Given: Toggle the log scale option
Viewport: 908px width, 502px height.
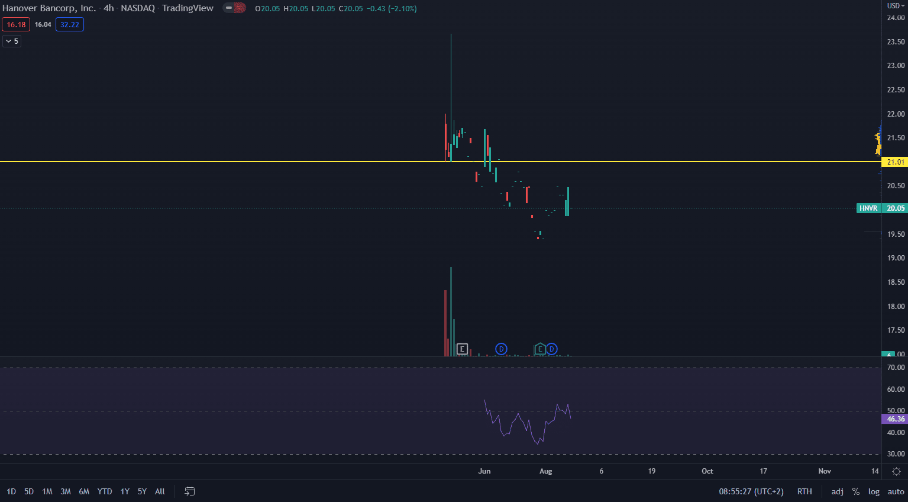Looking at the screenshot, I should point(874,491).
